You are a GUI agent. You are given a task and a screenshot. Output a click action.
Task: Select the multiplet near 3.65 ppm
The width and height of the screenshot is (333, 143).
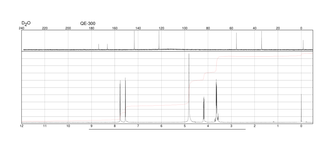click(216, 100)
